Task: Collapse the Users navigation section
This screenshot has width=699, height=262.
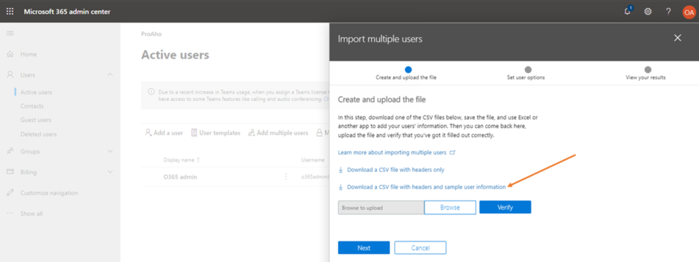Action: [x=110, y=75]
